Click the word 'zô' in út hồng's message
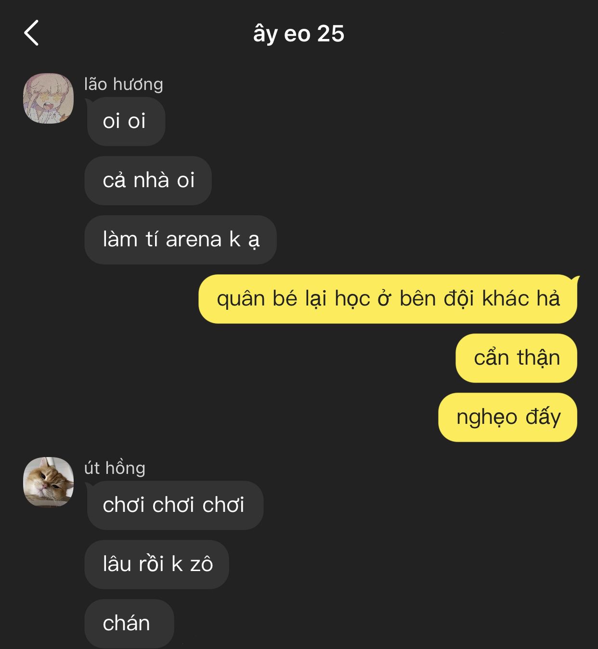This screenshot has width=598, height=649. point(202,564)
